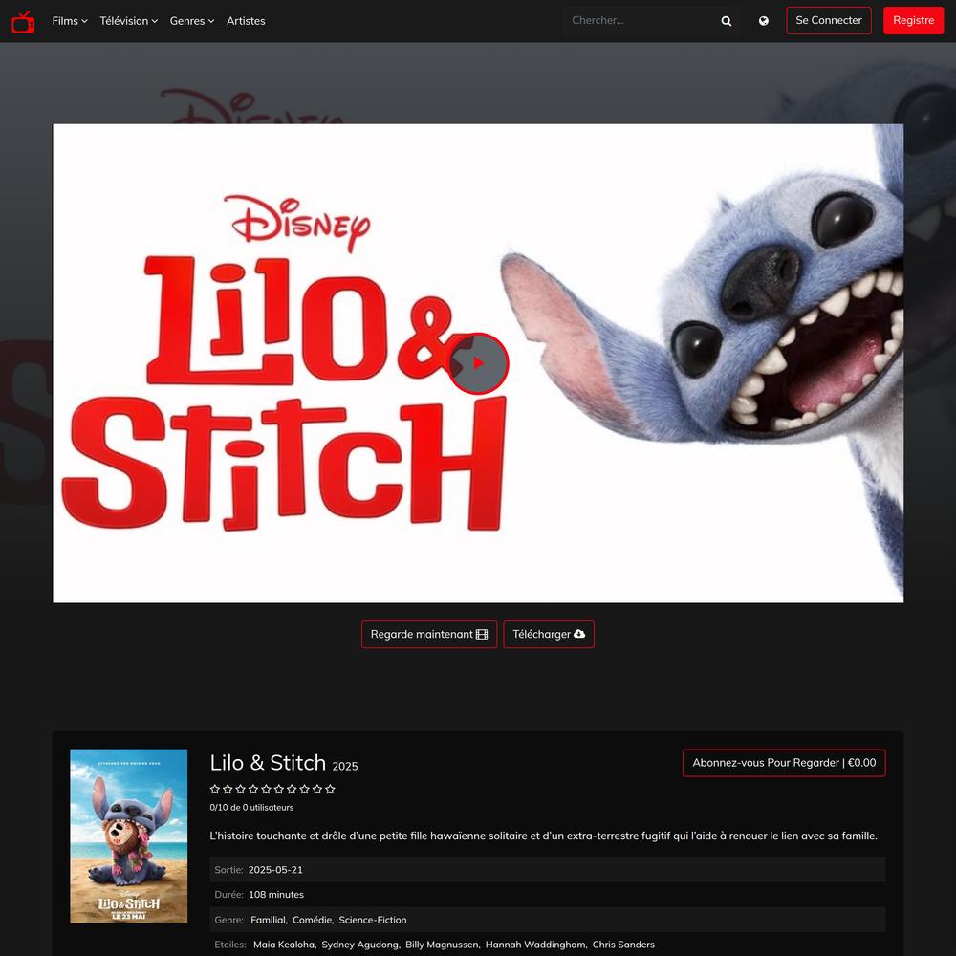The image size is (956, 956).
Task: Open the Comédie genre link
Action: click(313, 920)
